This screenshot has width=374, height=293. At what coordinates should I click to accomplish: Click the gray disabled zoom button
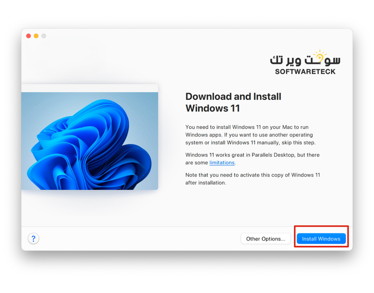(x=44, y=36)
